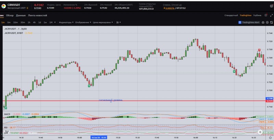Switch to the Данные tab
Image resolution: width=274 pixels, height=140 pixels.
tap(21, 15)
